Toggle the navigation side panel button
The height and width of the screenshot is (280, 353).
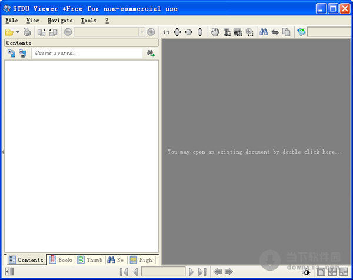tap(9, 272)
